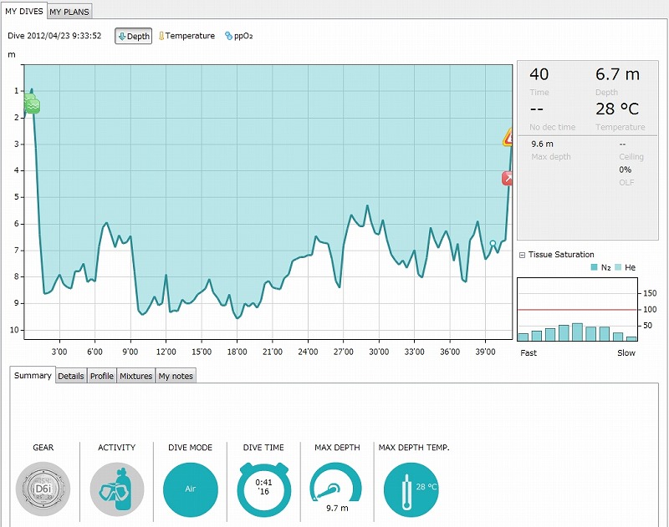Image resolution: width=669 pixels, height=527 pixels.
Task: Click the scuba diver activity icon
Action: coord(116,489)
